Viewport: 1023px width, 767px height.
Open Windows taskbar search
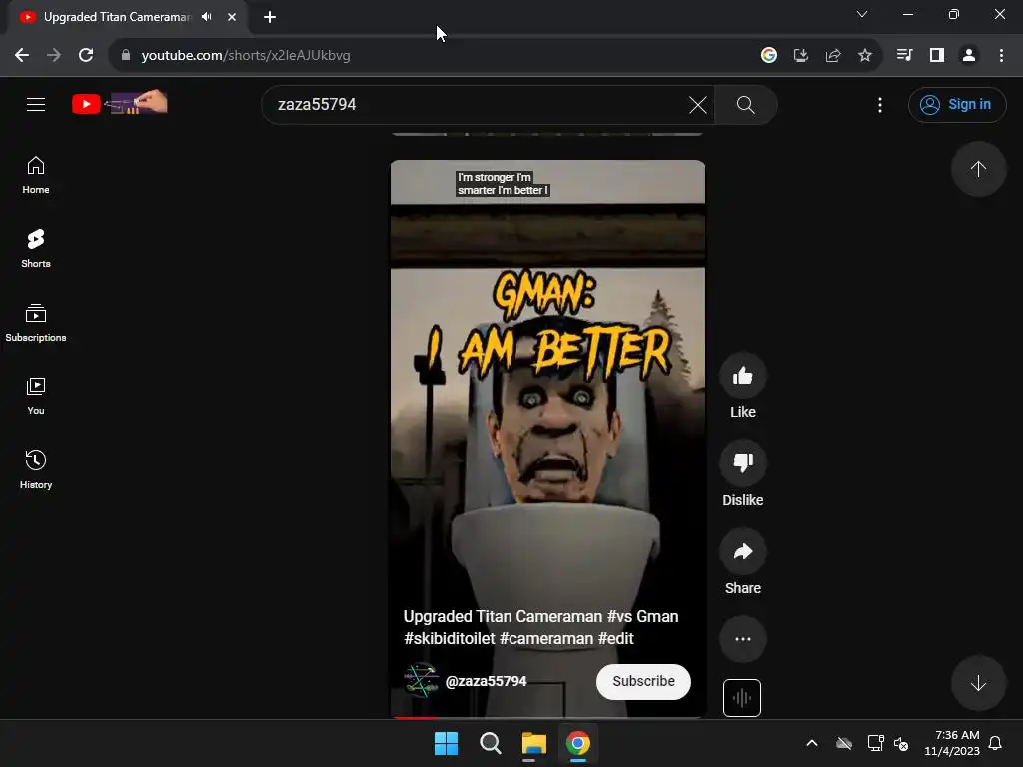[490, 743]
